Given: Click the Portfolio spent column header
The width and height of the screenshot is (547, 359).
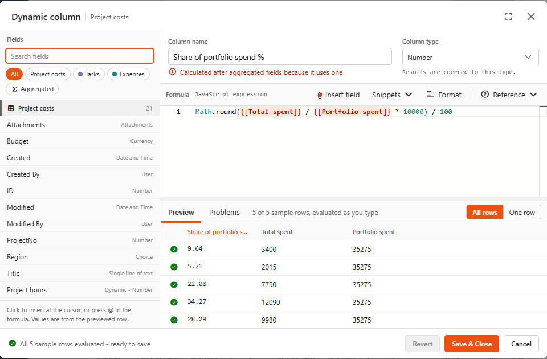Looking at the screenshot, I should 374,232.
